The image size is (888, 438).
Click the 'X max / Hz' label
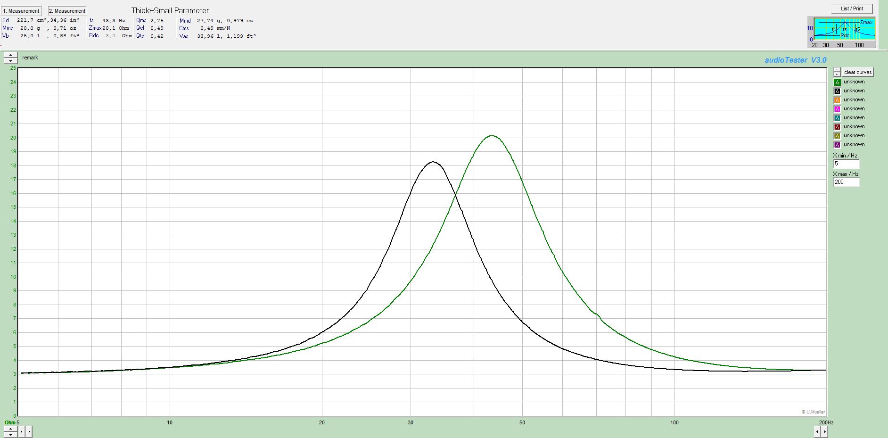click(x=846, y=174)
